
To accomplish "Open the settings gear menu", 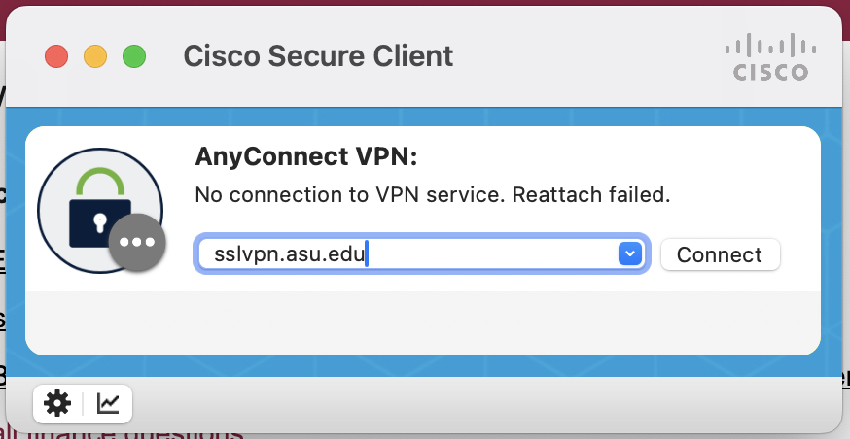I will pyautogui.click(x=57, y=403).
